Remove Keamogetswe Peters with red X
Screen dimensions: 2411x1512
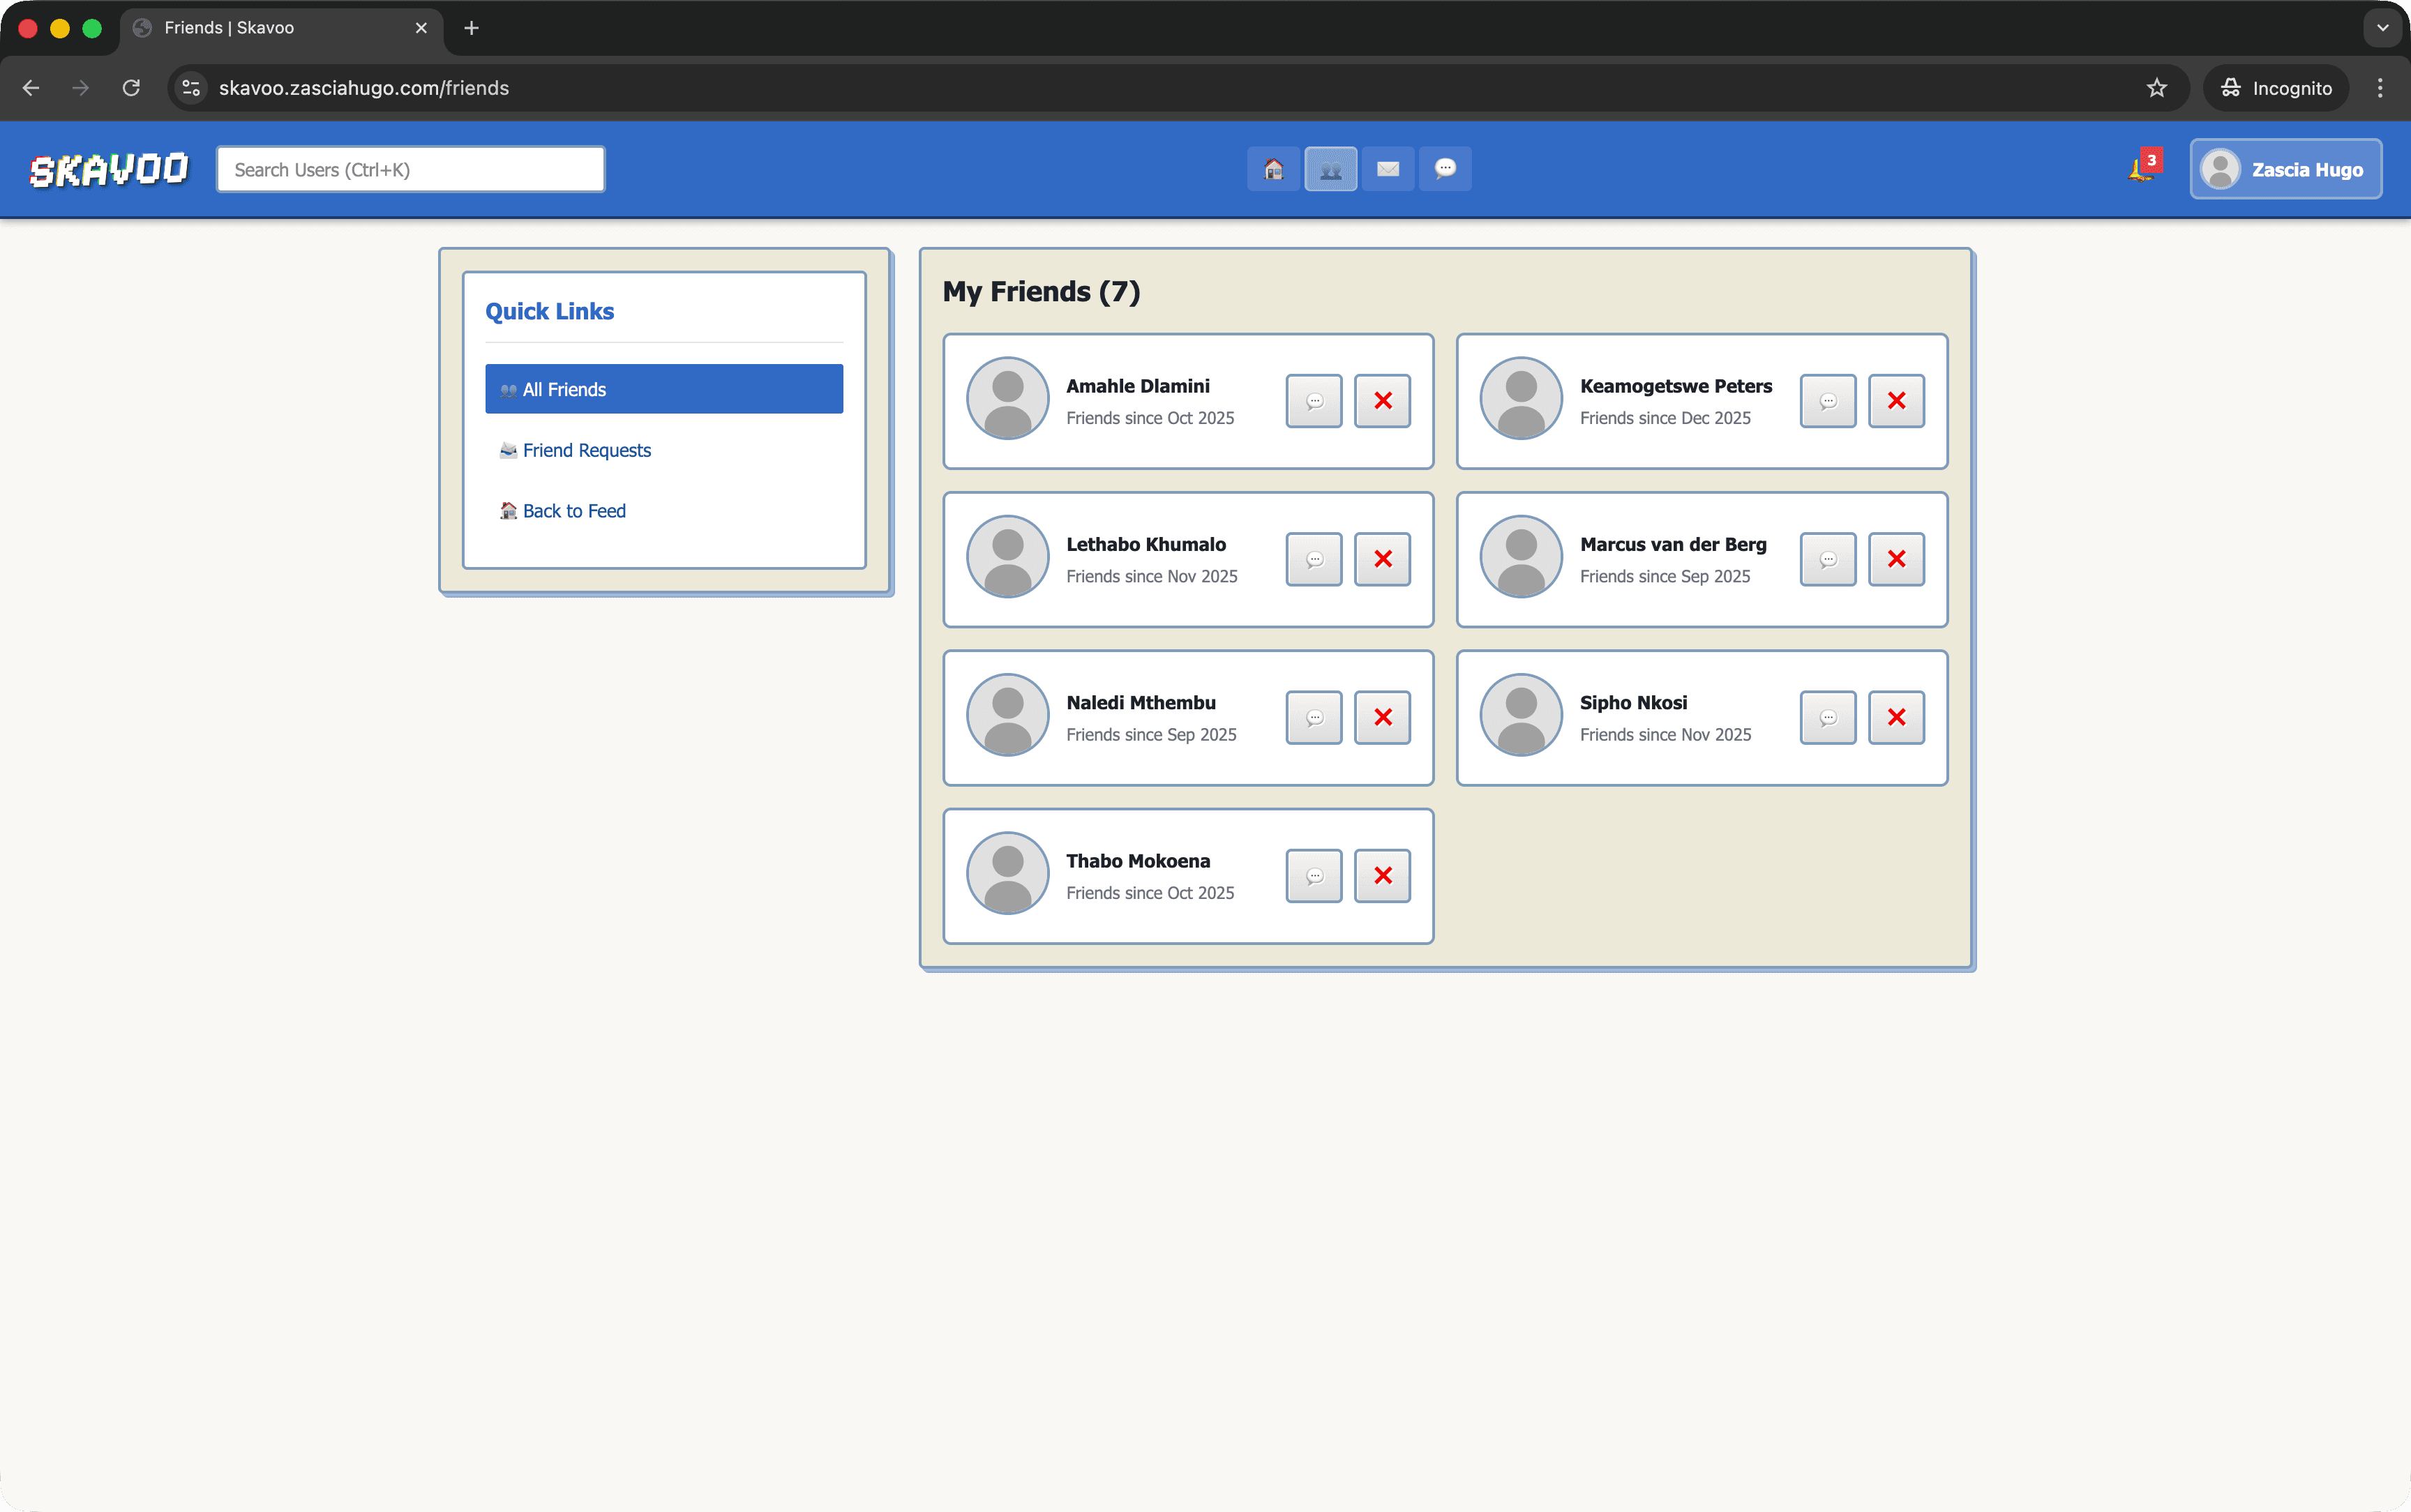click(1896, 401)
